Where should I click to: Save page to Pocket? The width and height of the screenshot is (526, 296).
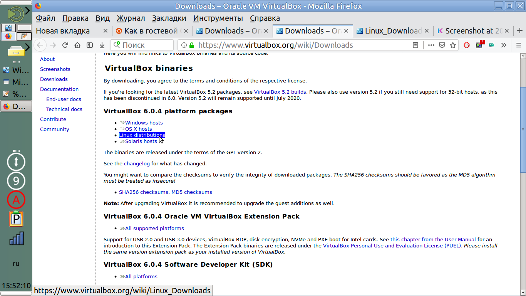442,45
